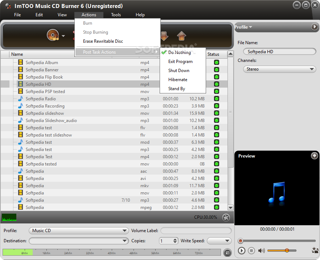Open the View menu

coord(62,15)
